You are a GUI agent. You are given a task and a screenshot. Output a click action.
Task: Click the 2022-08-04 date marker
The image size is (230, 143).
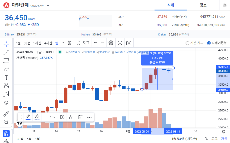coord(142,132)
